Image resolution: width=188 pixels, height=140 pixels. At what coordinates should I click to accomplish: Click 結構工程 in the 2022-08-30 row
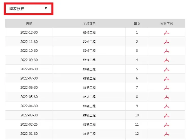click(89, 69)
